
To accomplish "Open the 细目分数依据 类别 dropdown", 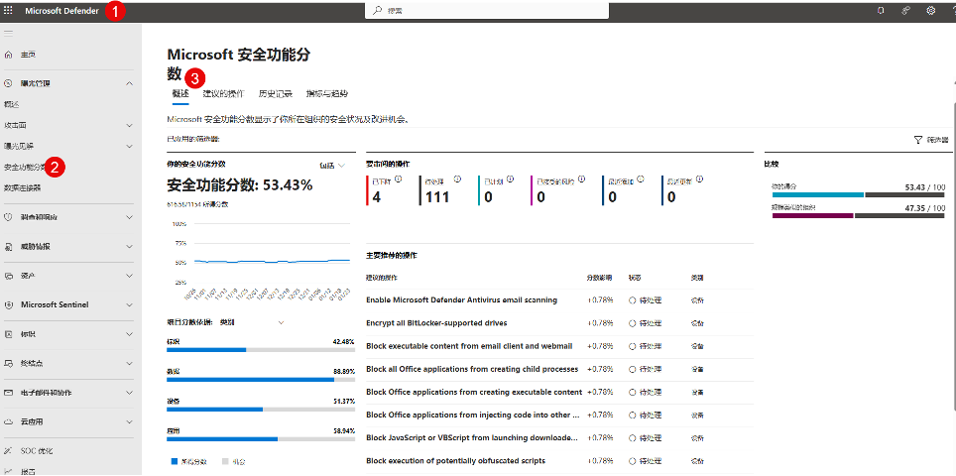I will tap(252, 322).
